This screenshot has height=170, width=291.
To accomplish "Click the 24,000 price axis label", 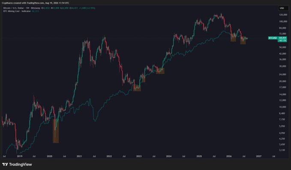I will pyautogui.click(x=283, y=74).
